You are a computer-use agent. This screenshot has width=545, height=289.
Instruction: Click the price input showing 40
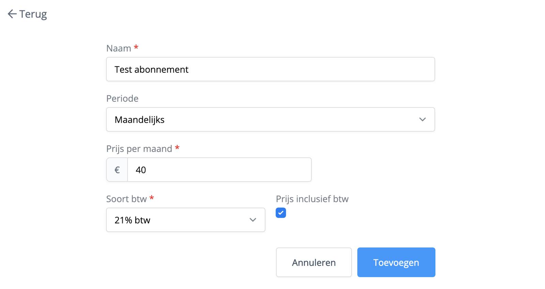(219, 170)
